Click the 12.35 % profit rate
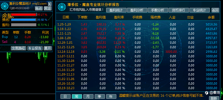 pyautogui.click(x=119, y=43)
